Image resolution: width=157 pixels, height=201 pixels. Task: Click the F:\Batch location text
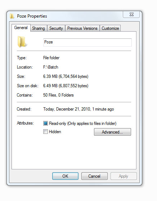coord(51,67)
